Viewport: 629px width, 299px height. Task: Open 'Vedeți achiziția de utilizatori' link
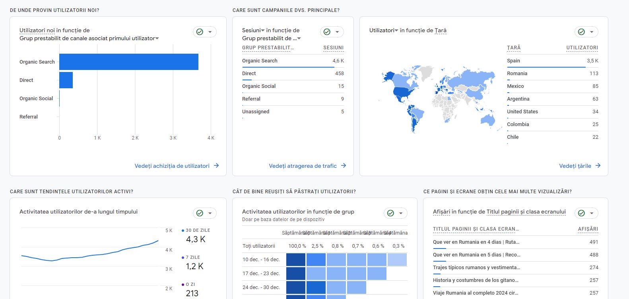click(177, 166)
